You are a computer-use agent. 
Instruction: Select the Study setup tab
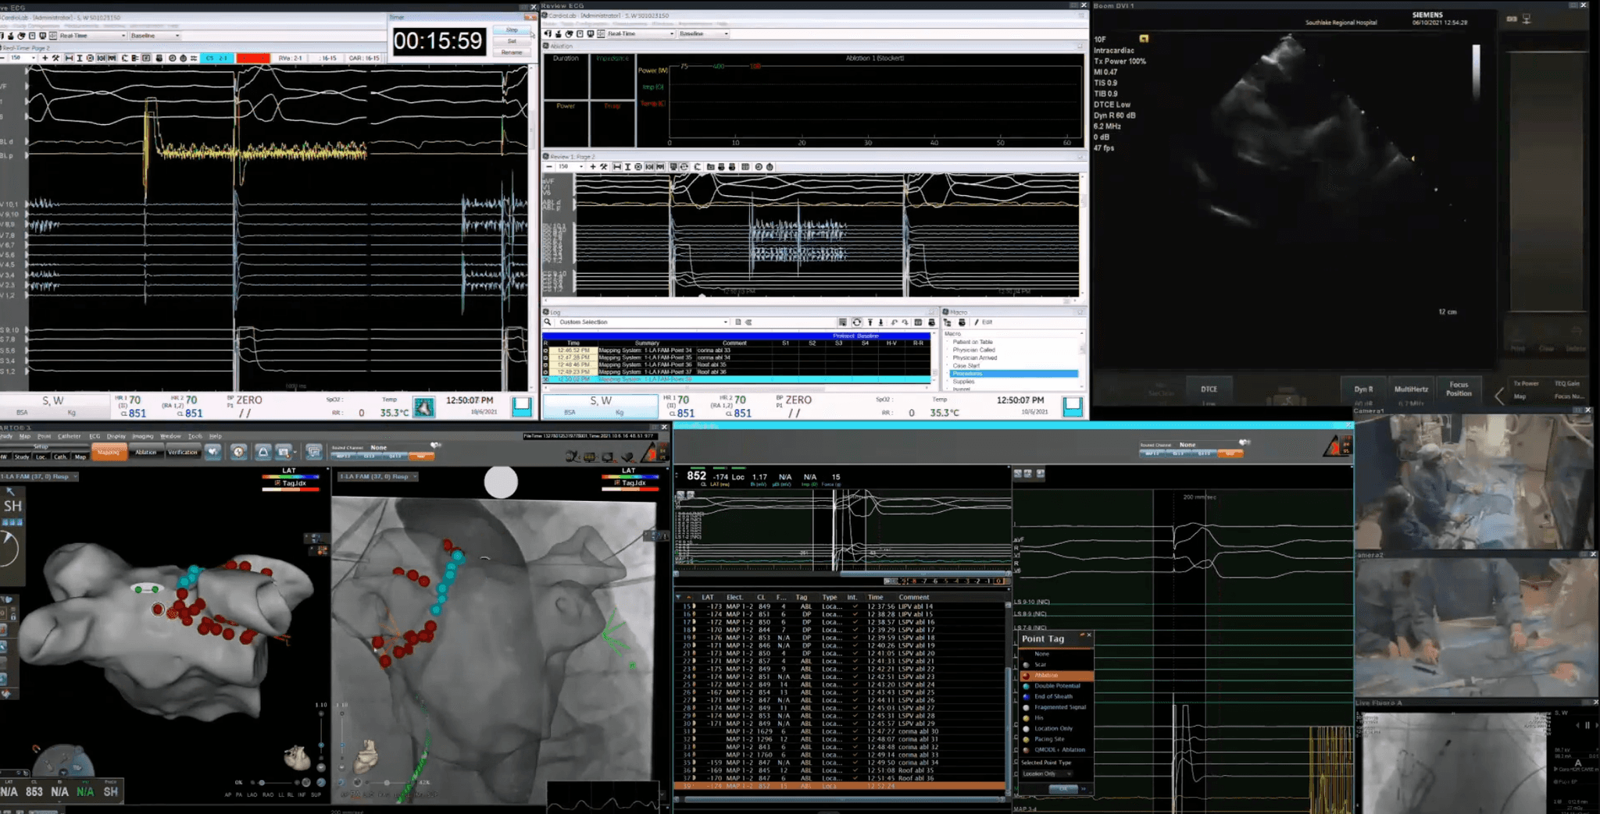point(22,457)
